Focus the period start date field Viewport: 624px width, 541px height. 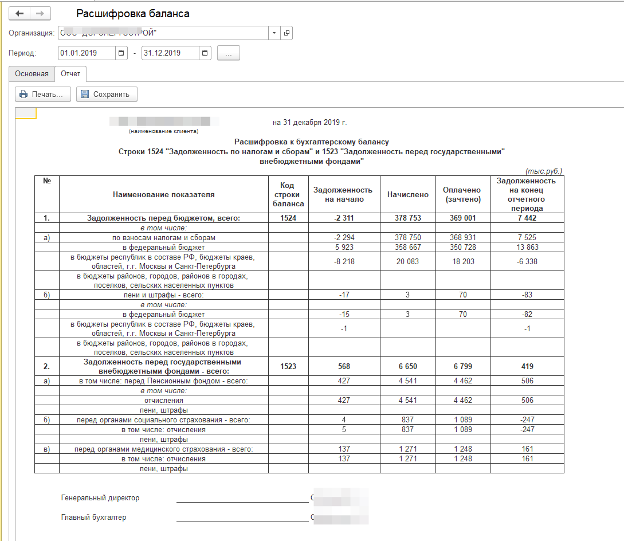coord(87,53)
